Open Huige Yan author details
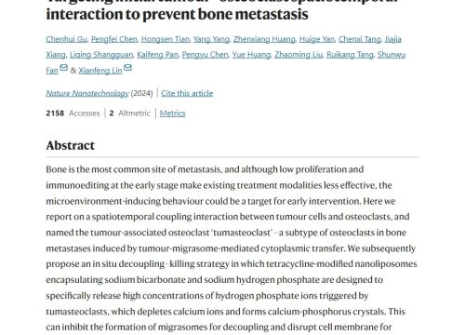 click(317, 39)
